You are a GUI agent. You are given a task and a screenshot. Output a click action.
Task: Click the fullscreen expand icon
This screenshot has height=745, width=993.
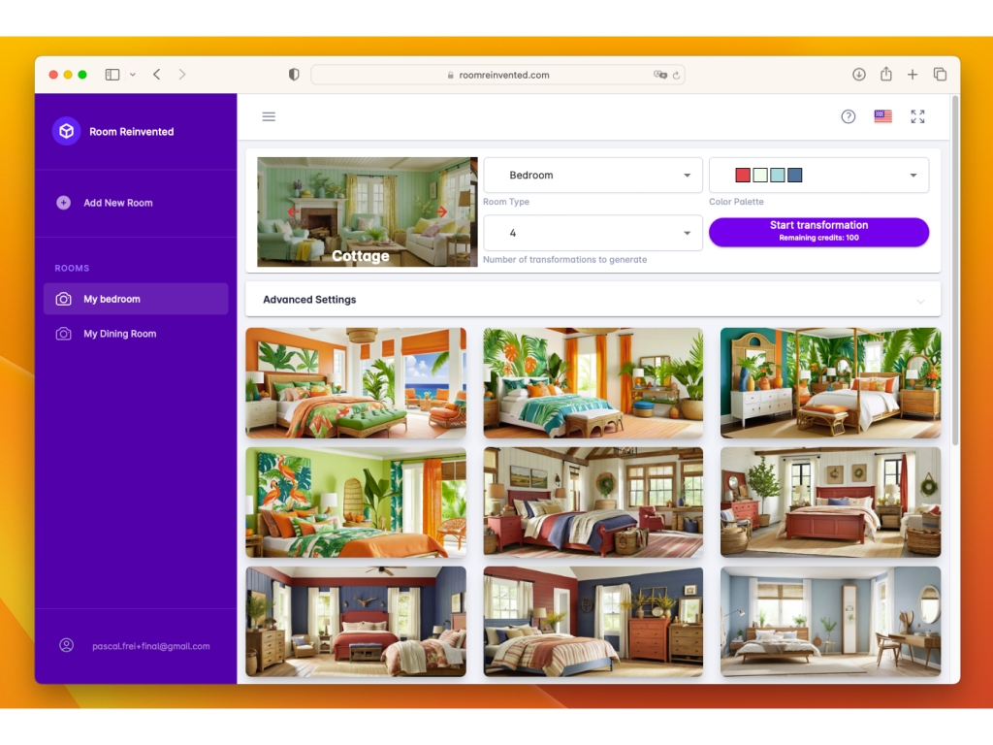[x=917, y=116]
